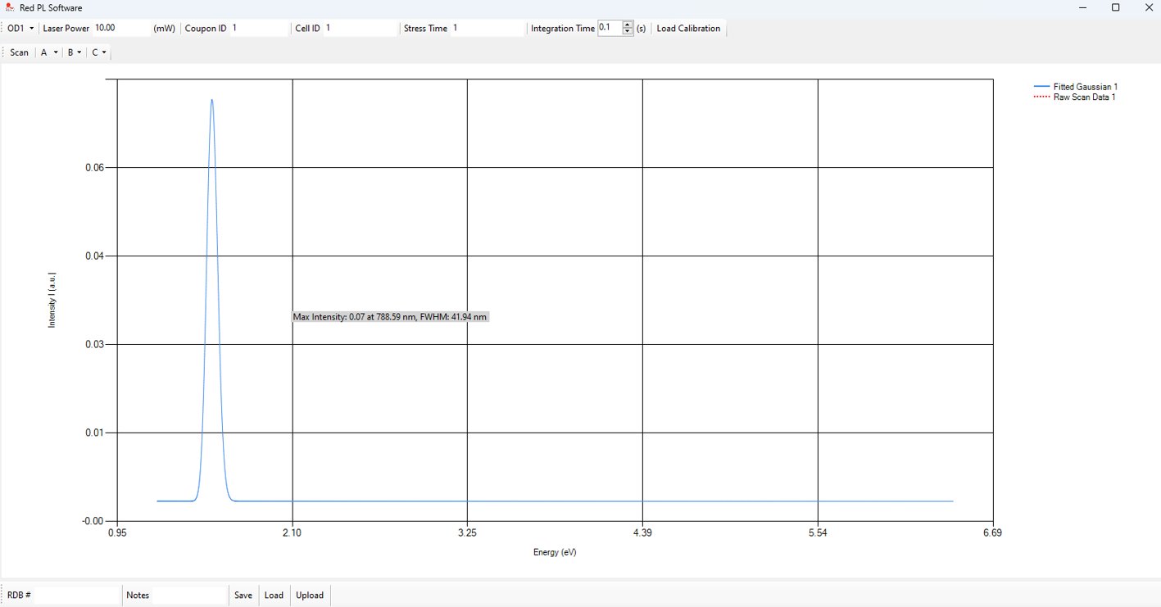The image size is (1161, 607).
Task: Start a scan with Scan button
Action: (19, 52)
